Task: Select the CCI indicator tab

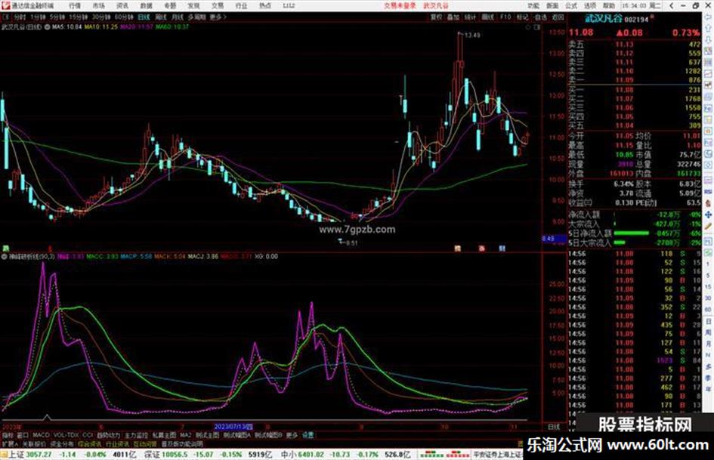Action: [x=88, y=435]
